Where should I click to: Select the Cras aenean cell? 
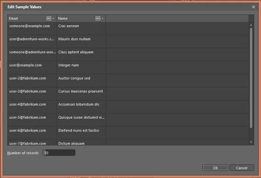[x=81, y=28]
